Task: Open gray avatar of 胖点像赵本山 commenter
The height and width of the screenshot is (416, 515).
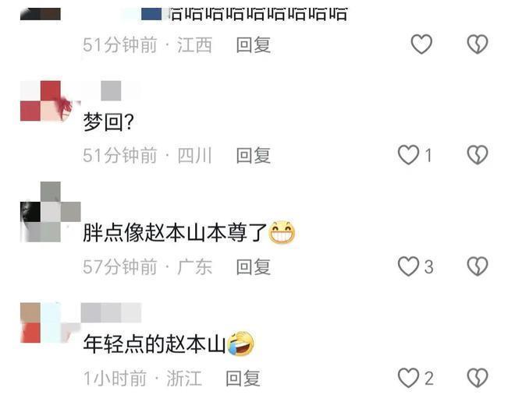Action: click(50, 212)
